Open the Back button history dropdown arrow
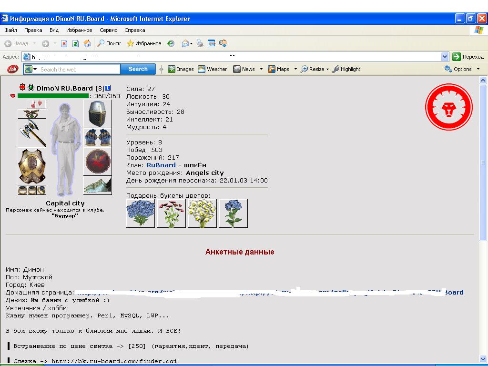Image resolution: width=488 pixels, height=366 pixels. pyautogui.click(x=34, y=43)
